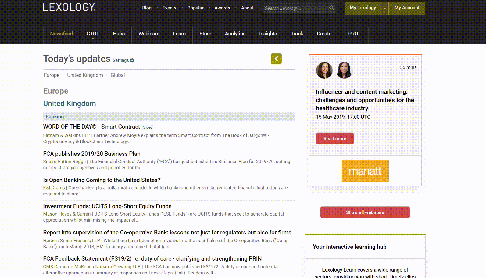Viewport: 486px width, 278px height.
Task: Go to the Learn tab
Action: [179, 34]
